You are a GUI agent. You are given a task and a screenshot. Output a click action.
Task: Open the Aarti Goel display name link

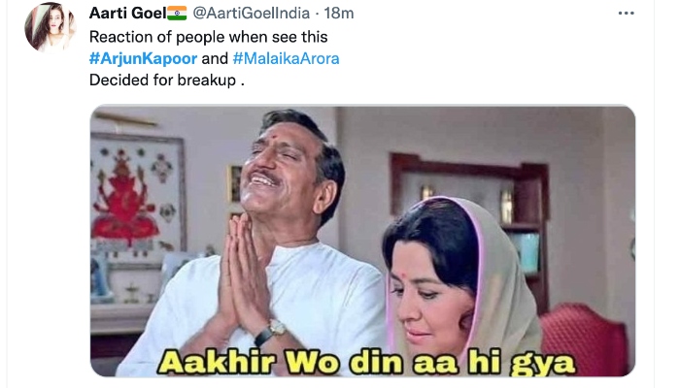[x=128, y=14]
